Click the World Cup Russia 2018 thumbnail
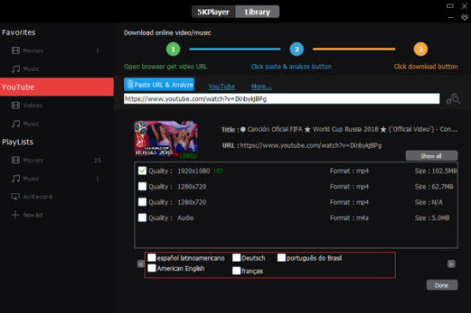 [x=166, y=139]
